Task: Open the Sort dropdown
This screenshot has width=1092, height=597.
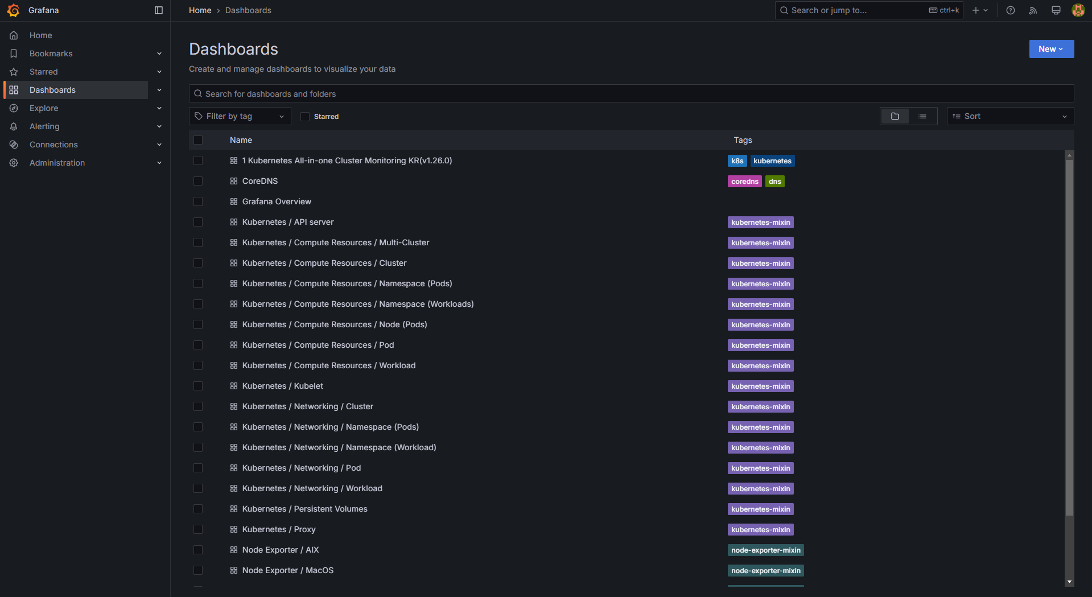Action: [x=1010, y=116]
